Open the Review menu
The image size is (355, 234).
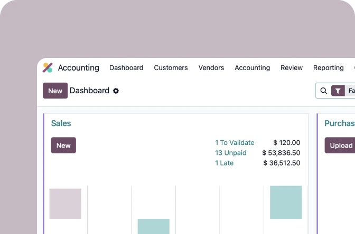coord(292,68)
